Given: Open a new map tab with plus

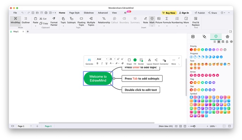Looking at the screenshot, I should point(28,31).
